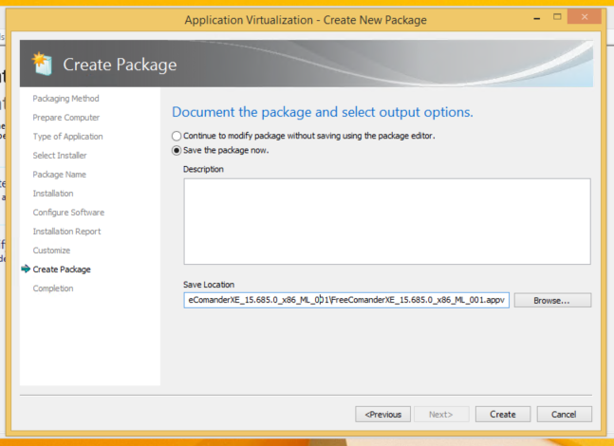Click the green arrow beside Create Package step
This screenshot has width=614, height=446.
[x=25, y=269]
